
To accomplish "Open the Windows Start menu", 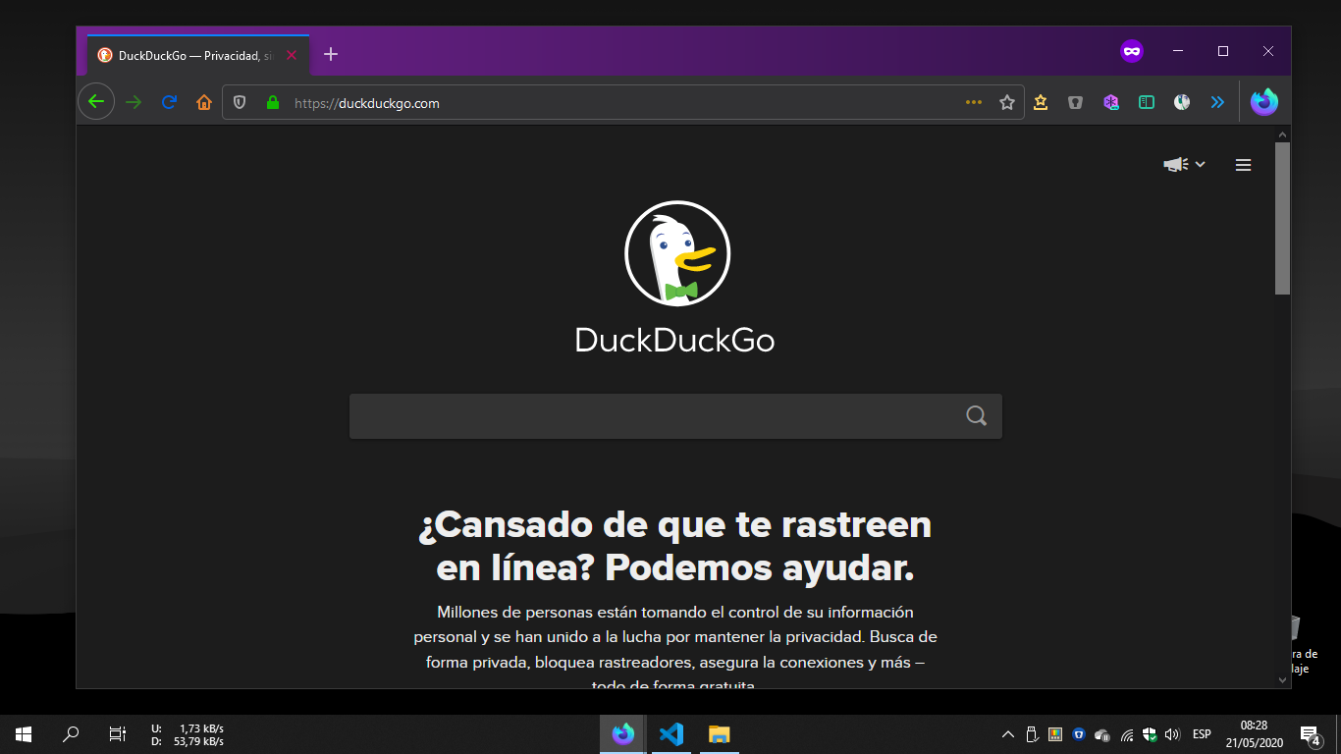I will click(x=24, y=734).
